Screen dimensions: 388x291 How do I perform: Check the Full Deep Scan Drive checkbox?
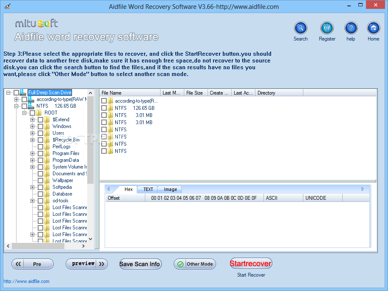click(17, 92)
